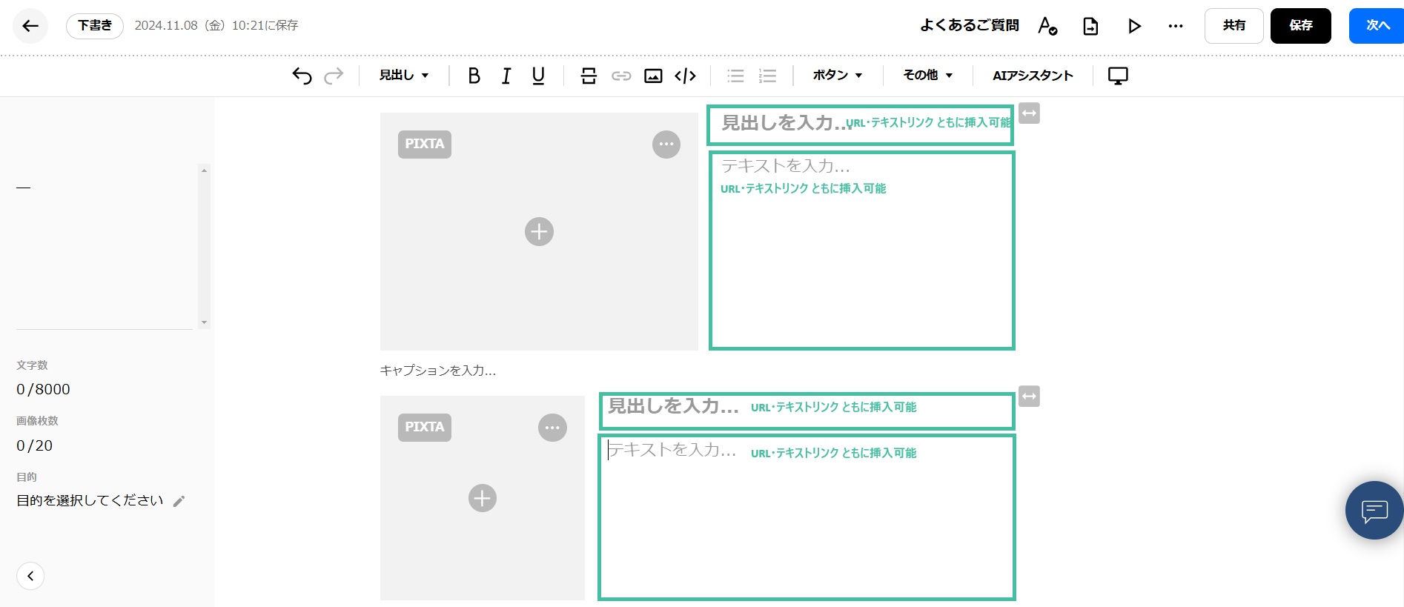Click the black 保存 save button
The image size is (1404, 607).
[1300, 26]
